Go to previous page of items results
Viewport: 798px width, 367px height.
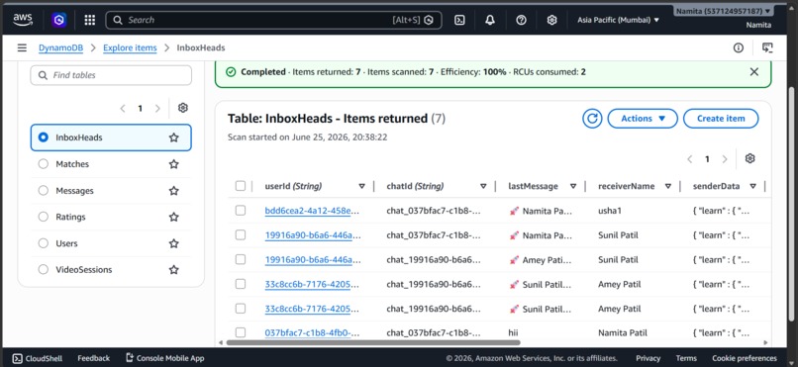[690, 159]
